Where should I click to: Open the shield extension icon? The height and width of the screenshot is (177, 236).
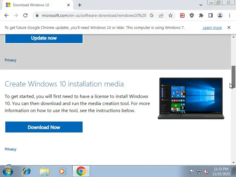point(191,15)
